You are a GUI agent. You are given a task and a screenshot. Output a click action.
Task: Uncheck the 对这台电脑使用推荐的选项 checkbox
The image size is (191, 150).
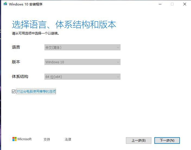14,91
